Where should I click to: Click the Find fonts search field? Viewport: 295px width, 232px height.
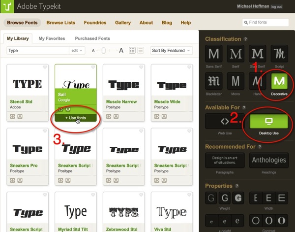coord(265,23)
